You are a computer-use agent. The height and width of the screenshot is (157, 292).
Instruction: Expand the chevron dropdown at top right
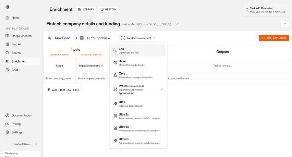pyautogui.click(x=285, y=24)
